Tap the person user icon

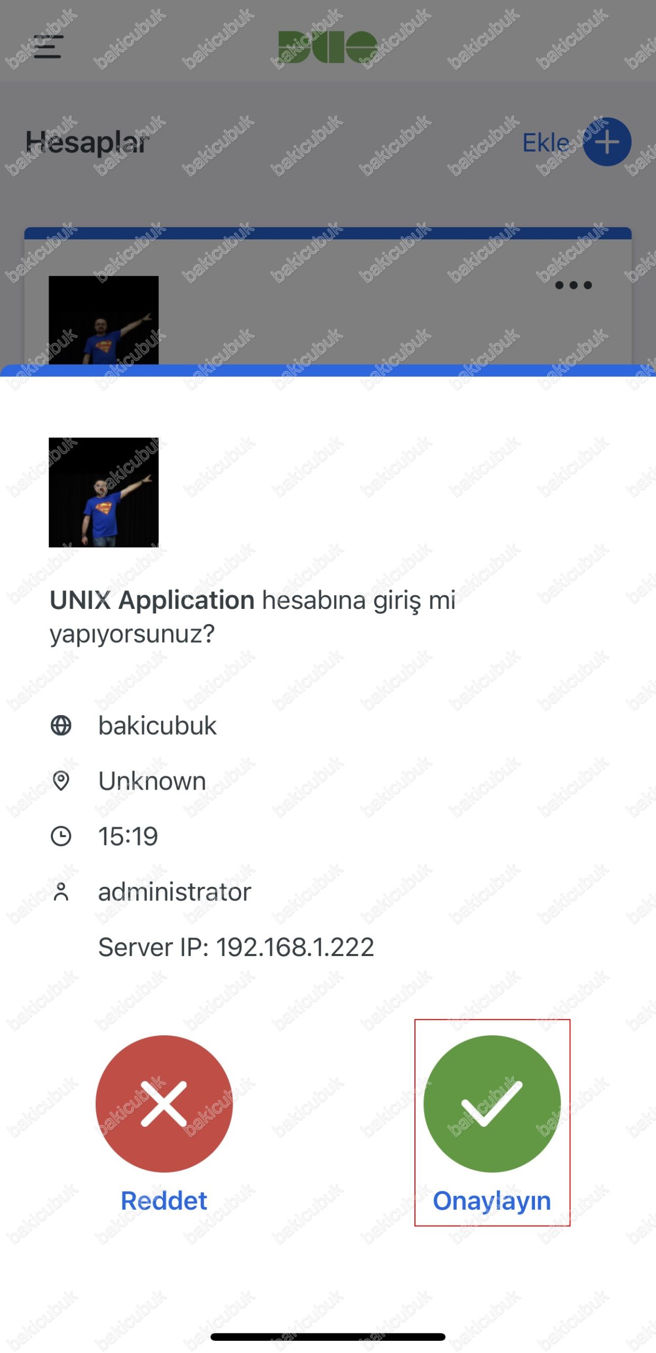pos(61,892)
